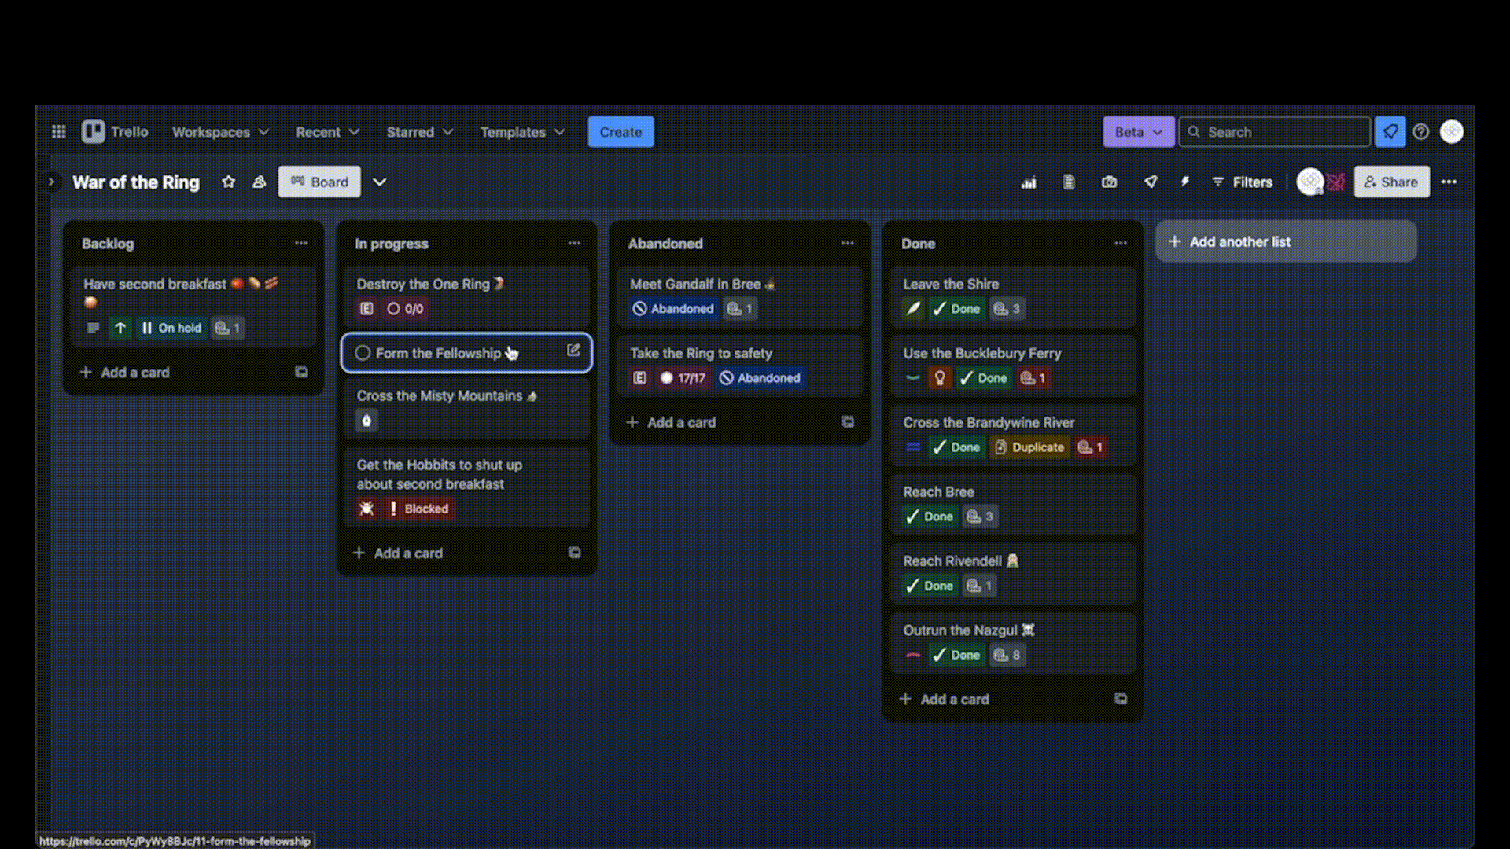Mark Form the Fellowship card complete

(363, 354)
